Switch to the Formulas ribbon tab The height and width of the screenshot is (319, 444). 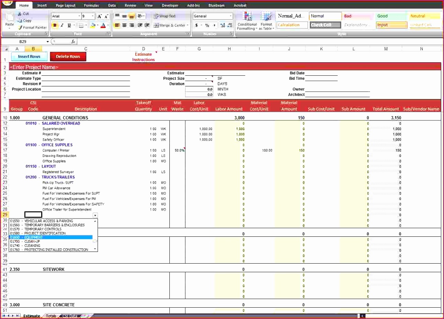[x=91, y=5]
